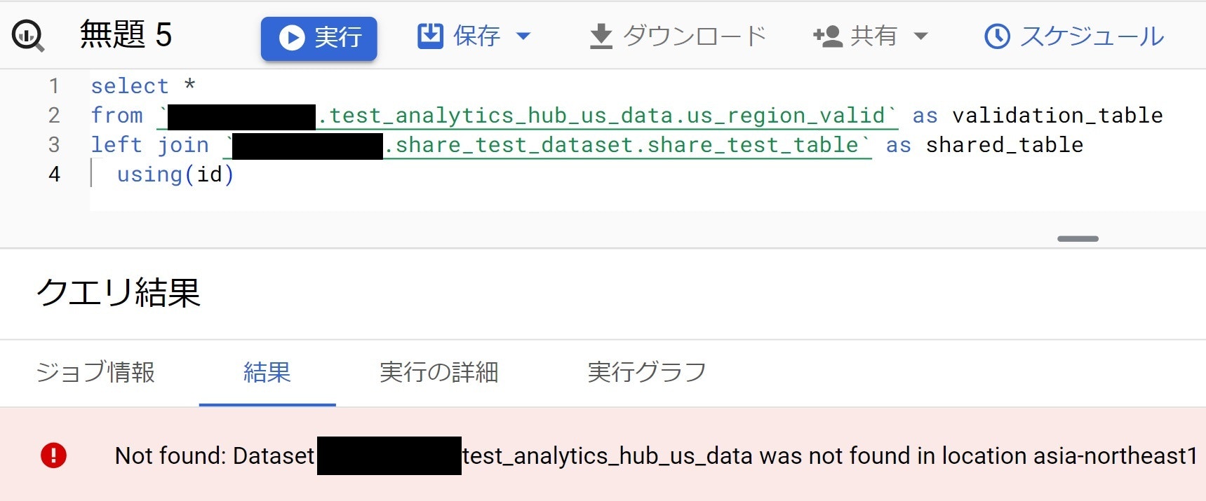Switch to the 実行グラフ tab
This screenshot has height=501, width=1206.
click(648, 373)
